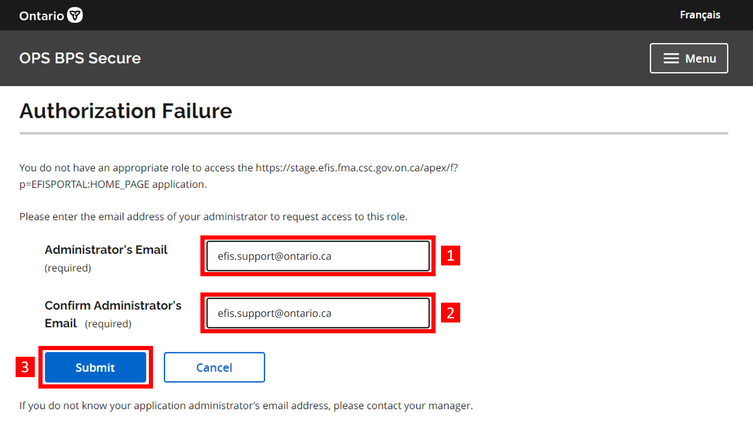The image size is (753, 433).
Task: Click the Ontario trillium logo icon
Action: click(75, 16)
